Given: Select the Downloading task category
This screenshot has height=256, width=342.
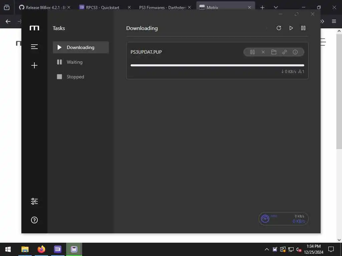Looking at the screenshot, I should [x=81, y=47].
